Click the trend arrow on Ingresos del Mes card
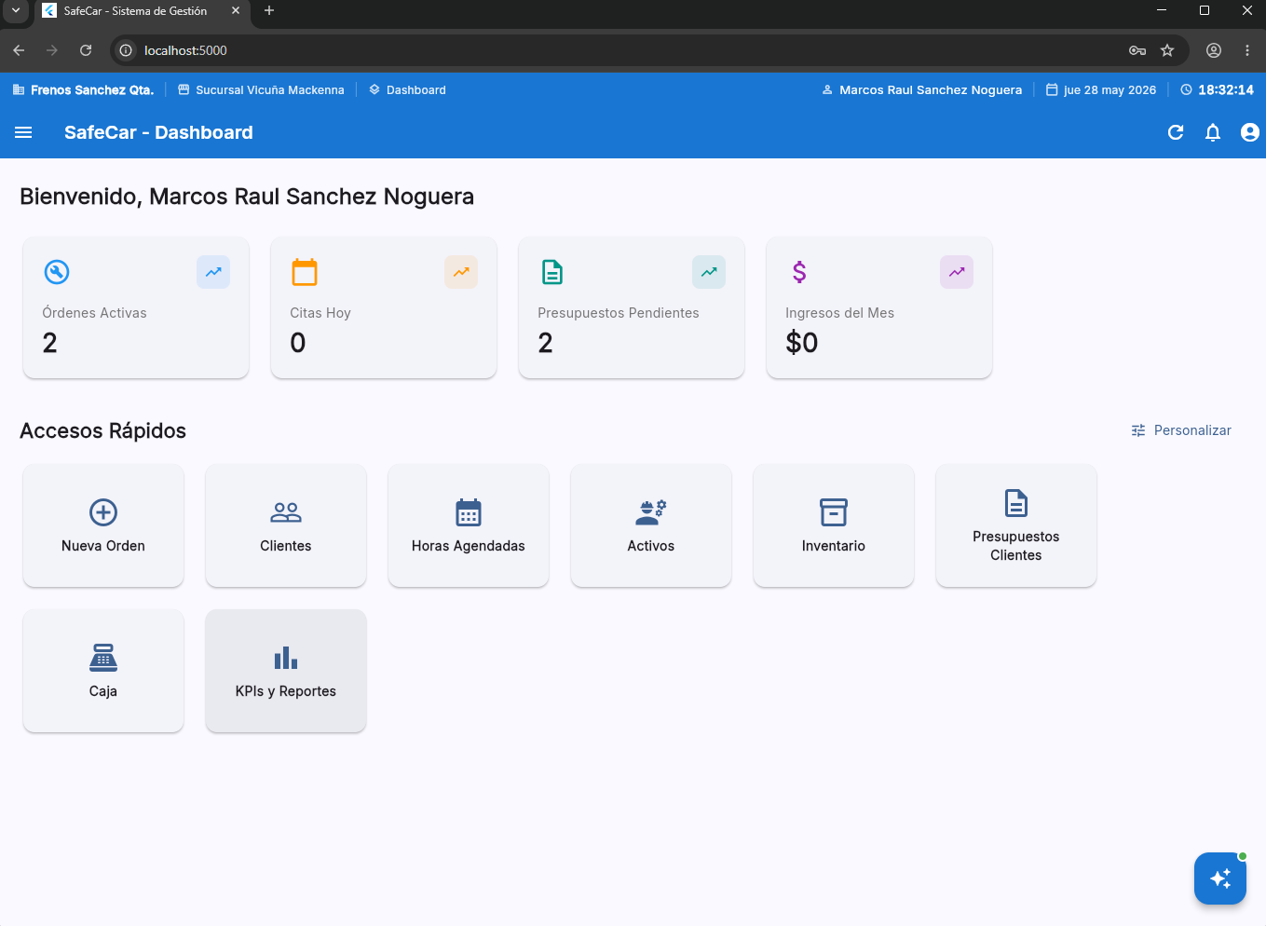 (957, 272)
